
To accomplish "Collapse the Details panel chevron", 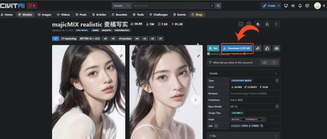I will (x=276, y=73).
